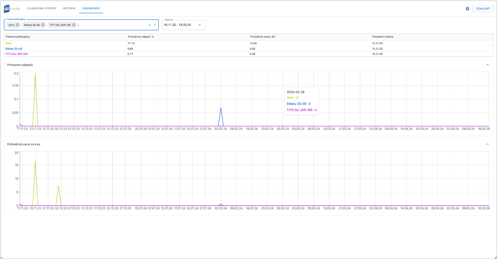499x260 pixels.
Task: Click the Odhlásit button
Action: point(483,9)
